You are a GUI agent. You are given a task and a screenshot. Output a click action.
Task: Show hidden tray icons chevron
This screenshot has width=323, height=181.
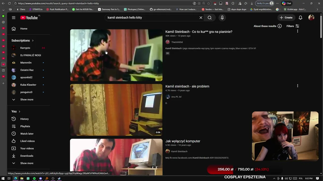274,178
